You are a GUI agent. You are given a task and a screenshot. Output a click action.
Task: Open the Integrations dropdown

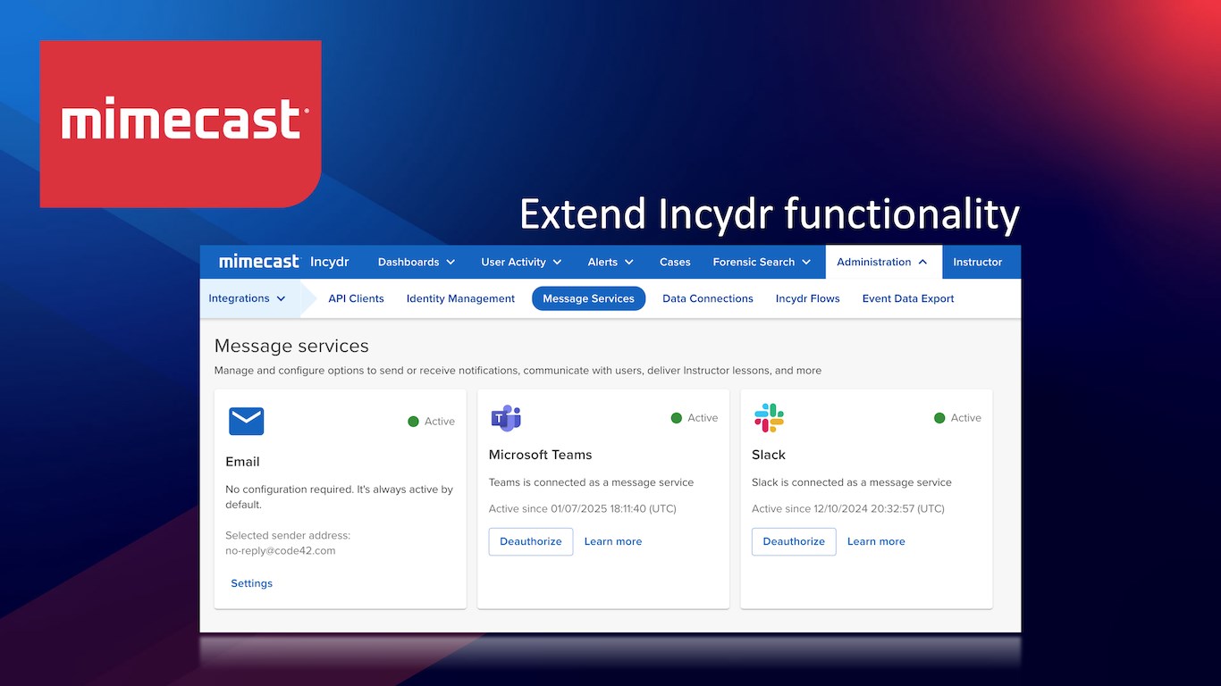click(x=248, y=298)
